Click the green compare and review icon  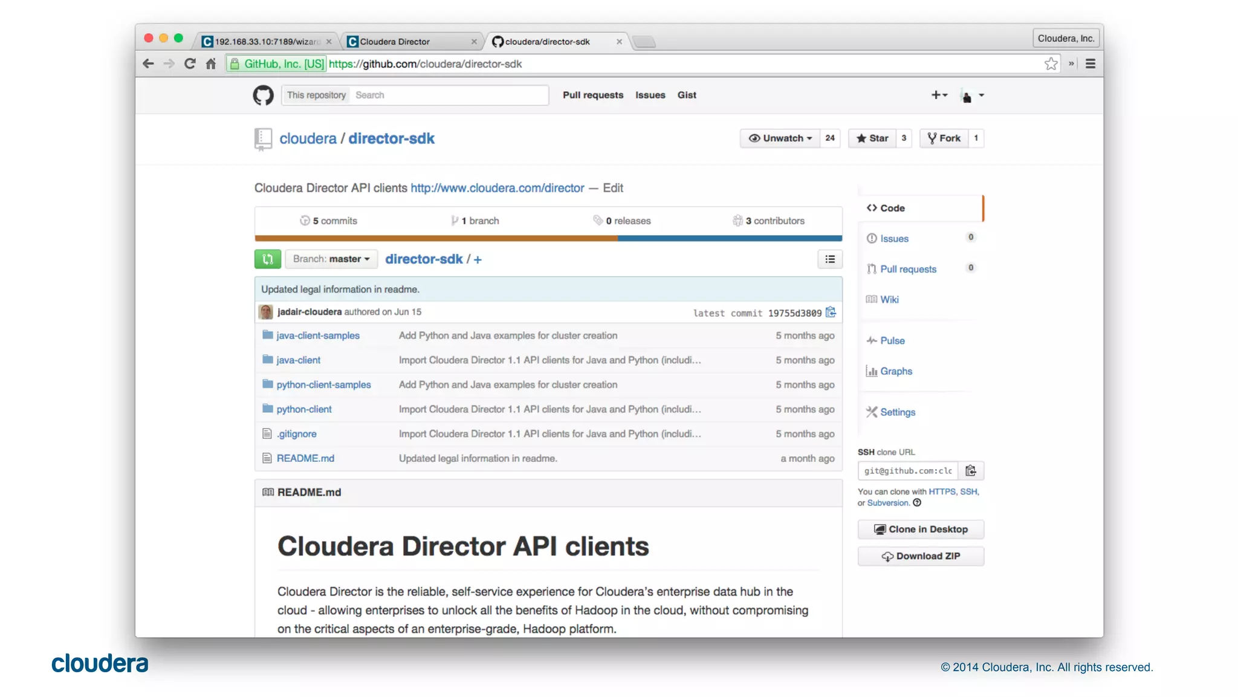coord(268,259)
